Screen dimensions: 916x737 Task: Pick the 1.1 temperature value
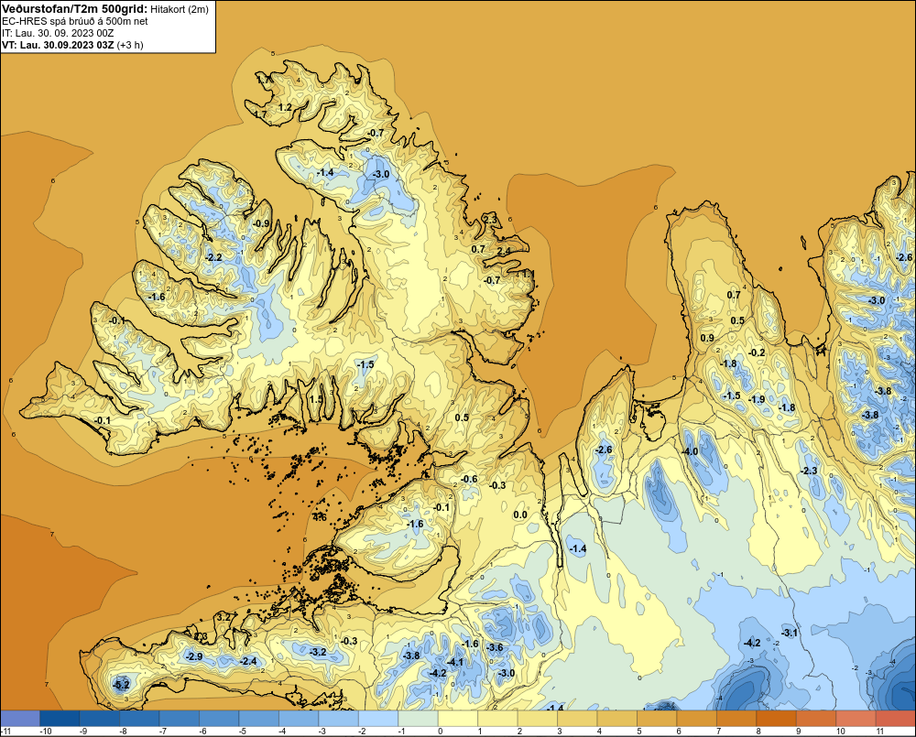[x=528, y=274]
